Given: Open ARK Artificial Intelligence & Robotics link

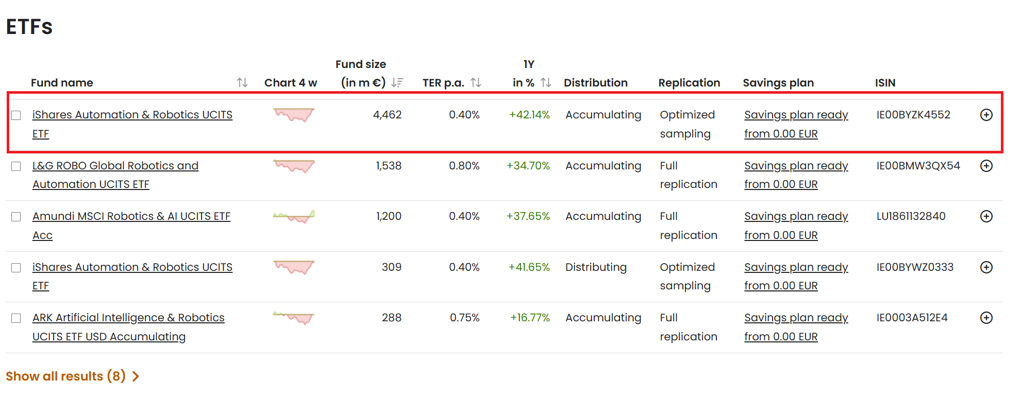Looking at the screenshot, I should pyautogui.click(x=128, y=327).
